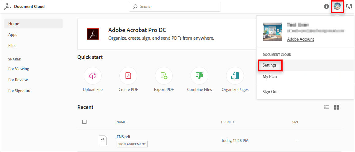Click the Upload File label
This screenshot has width=355, height=152.
93,90
